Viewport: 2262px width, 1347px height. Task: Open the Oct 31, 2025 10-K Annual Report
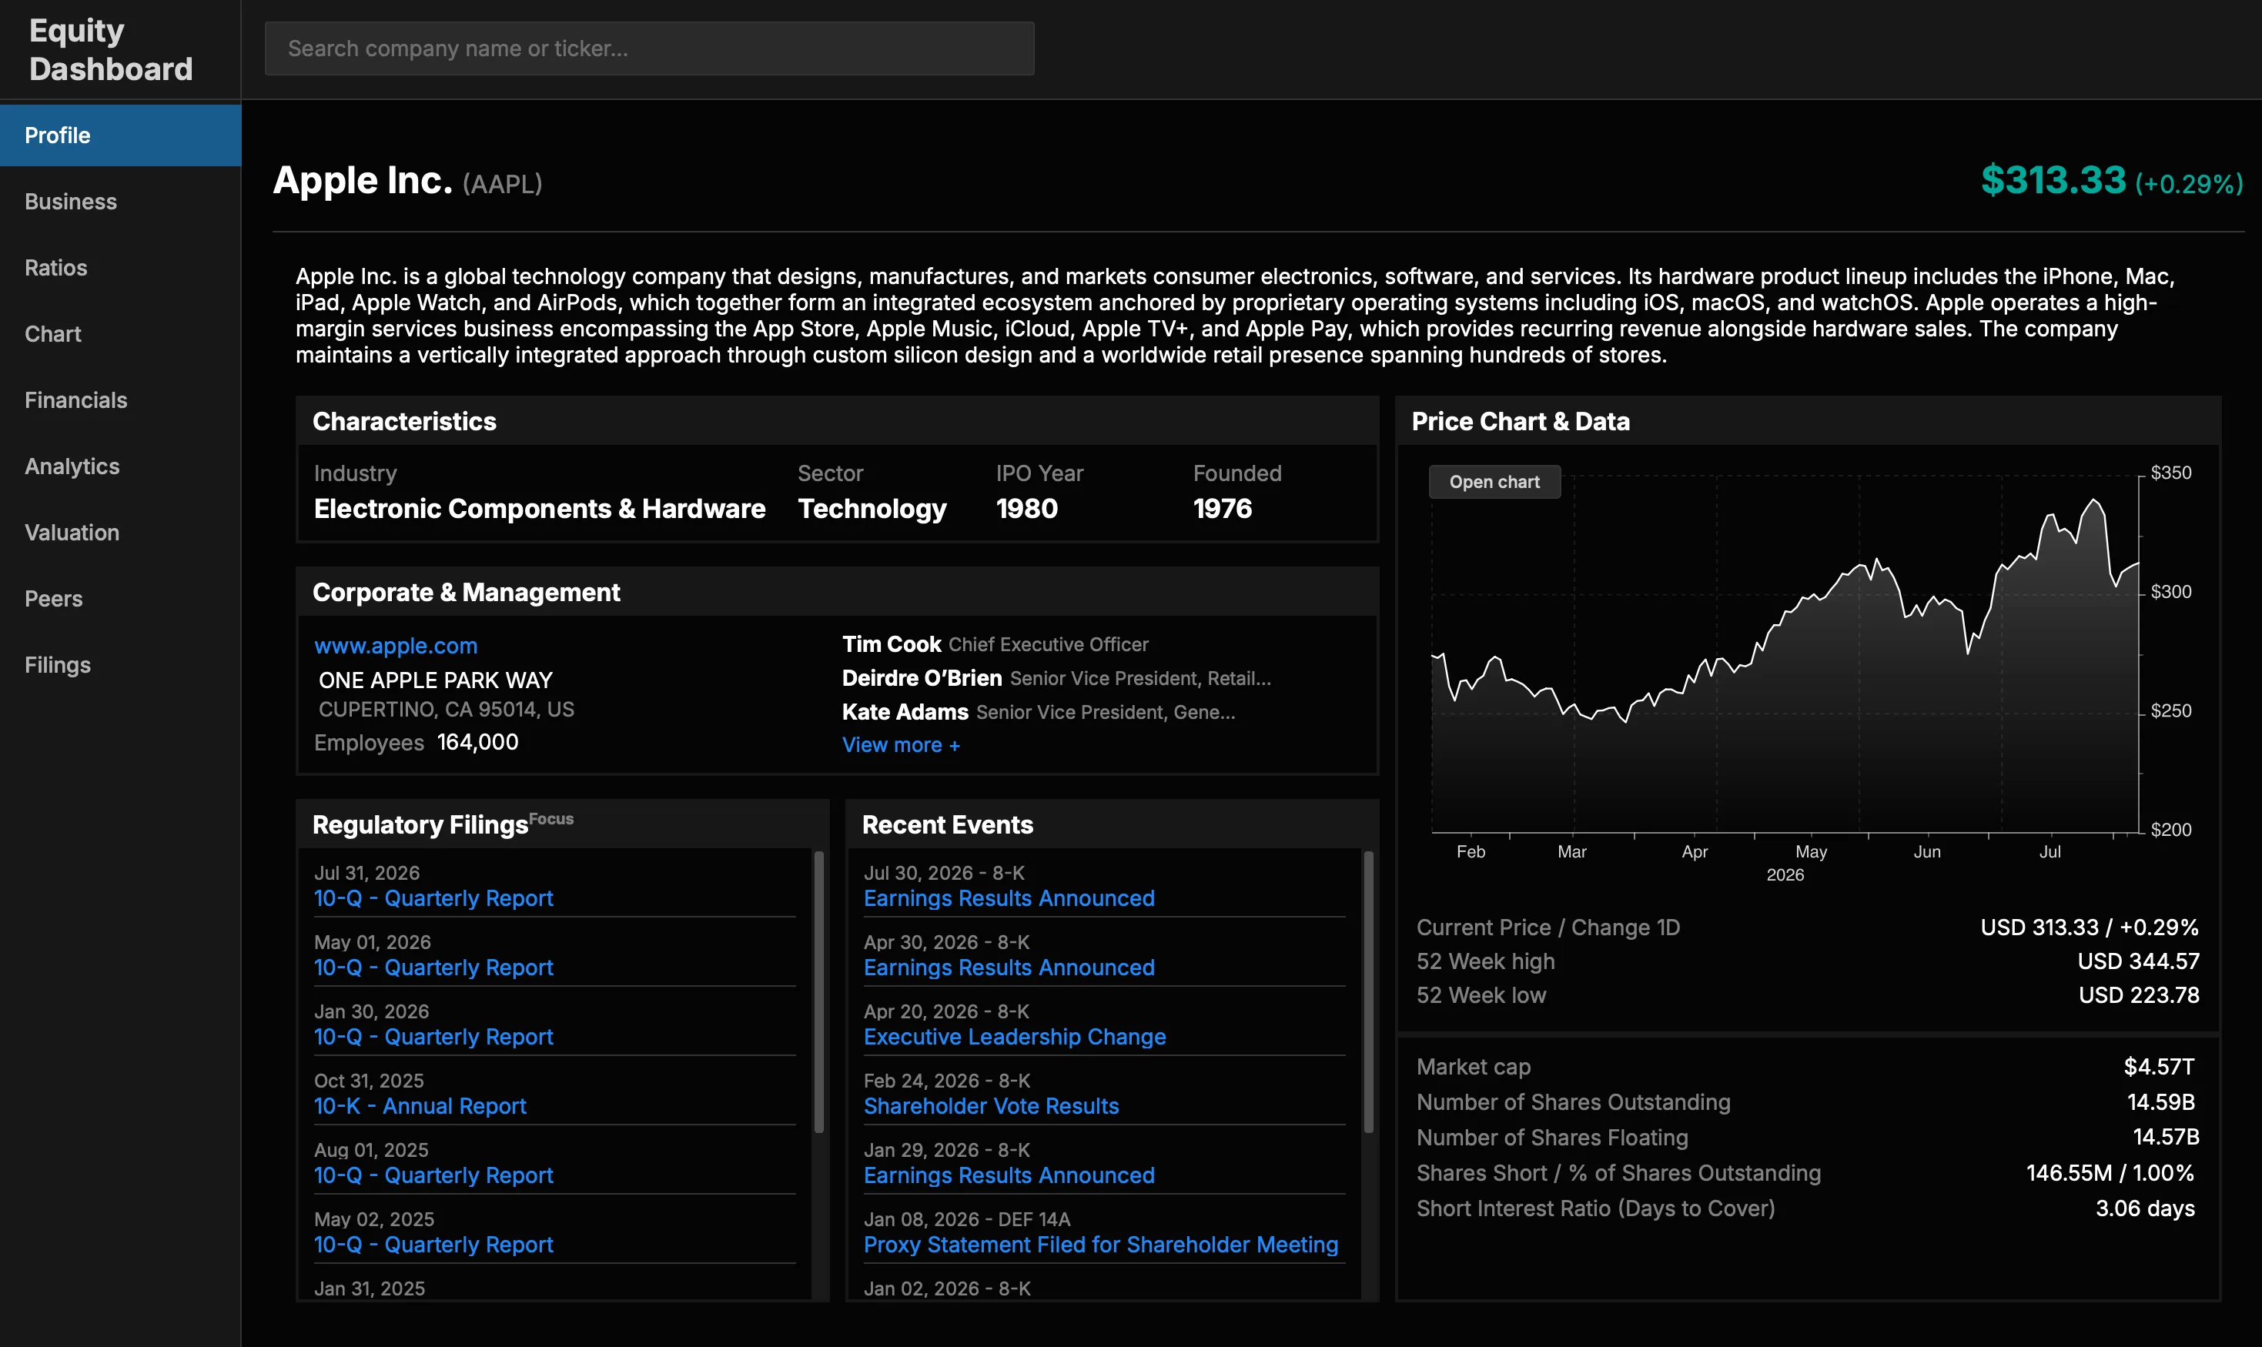pyautogui.click(x=420, y=1107)
